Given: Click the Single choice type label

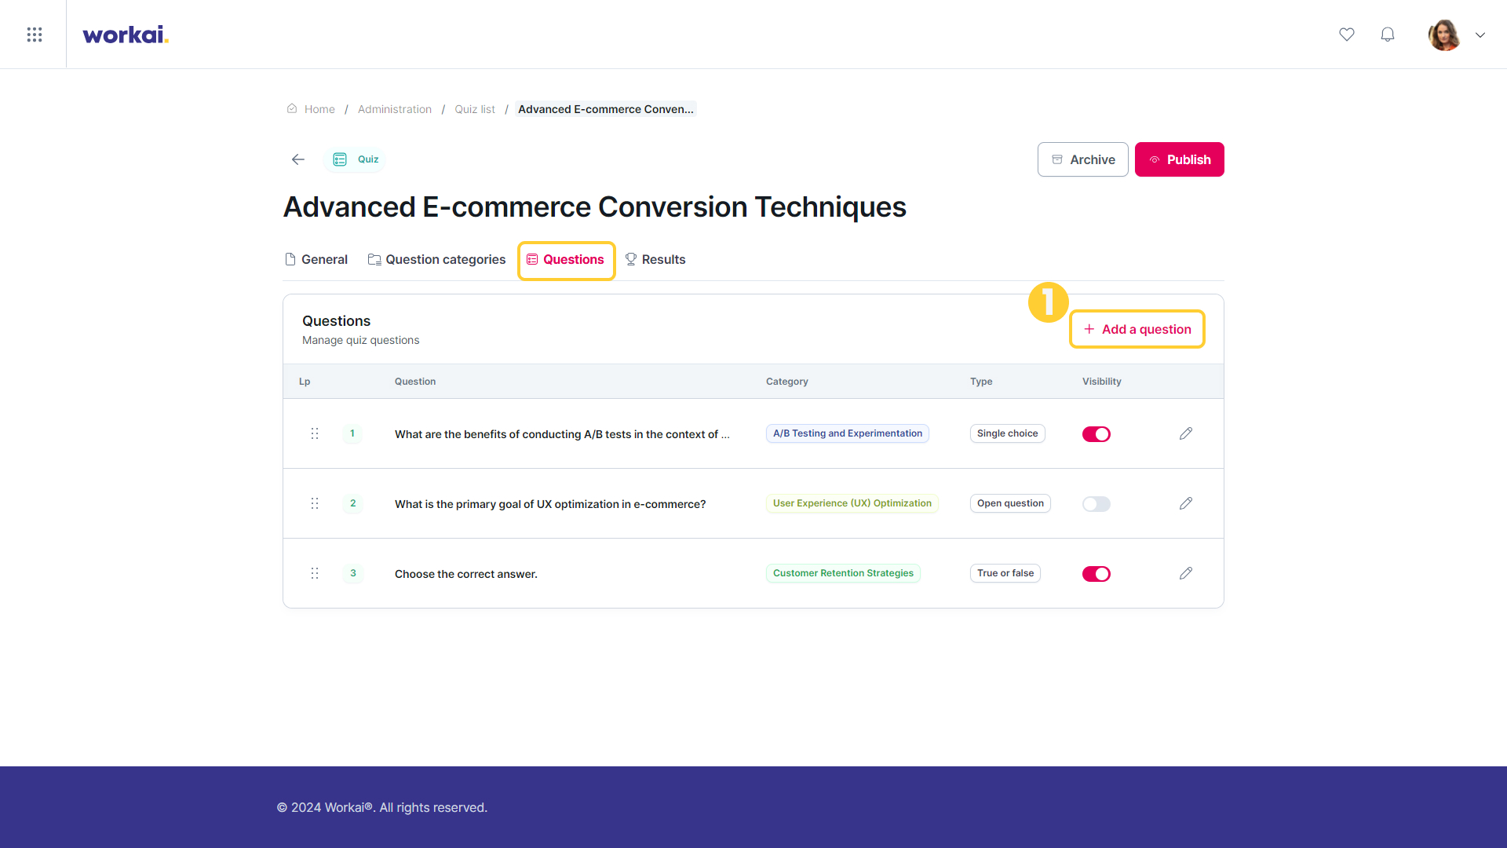Looking at the screenshot, I should click(x=1008, y=433).
